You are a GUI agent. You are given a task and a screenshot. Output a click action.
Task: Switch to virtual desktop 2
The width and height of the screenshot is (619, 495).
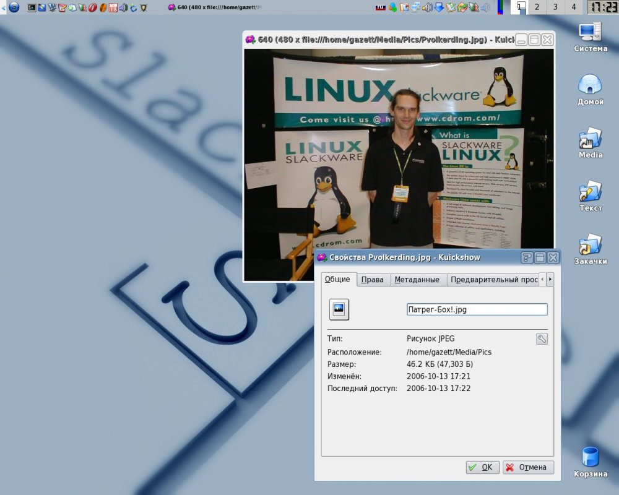[x=537, y=7]
